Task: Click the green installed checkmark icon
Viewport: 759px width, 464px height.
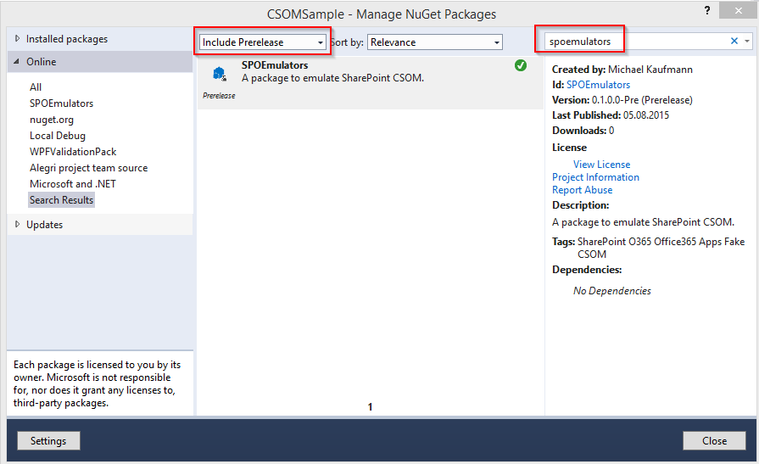Action: click(x=521, y=66)
